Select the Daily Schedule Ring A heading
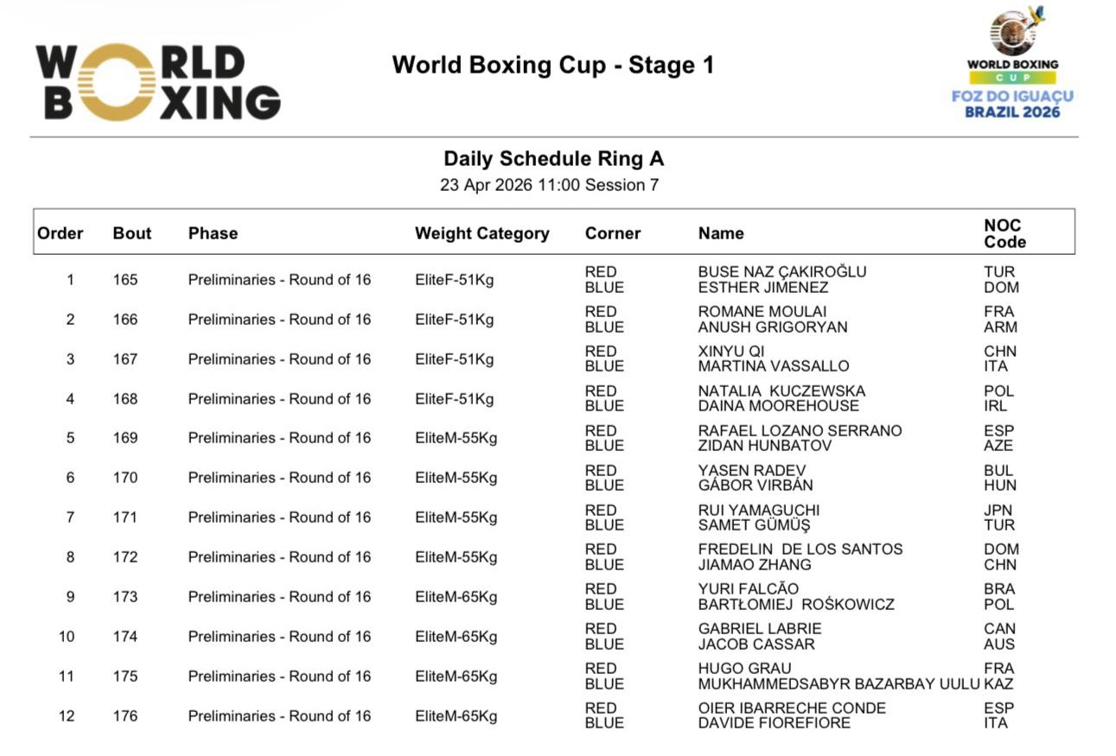 553,159
